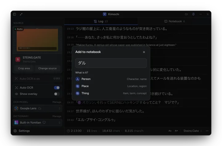
Task: Decrease font size with A↓ icon
Action: tap(170, 131)
